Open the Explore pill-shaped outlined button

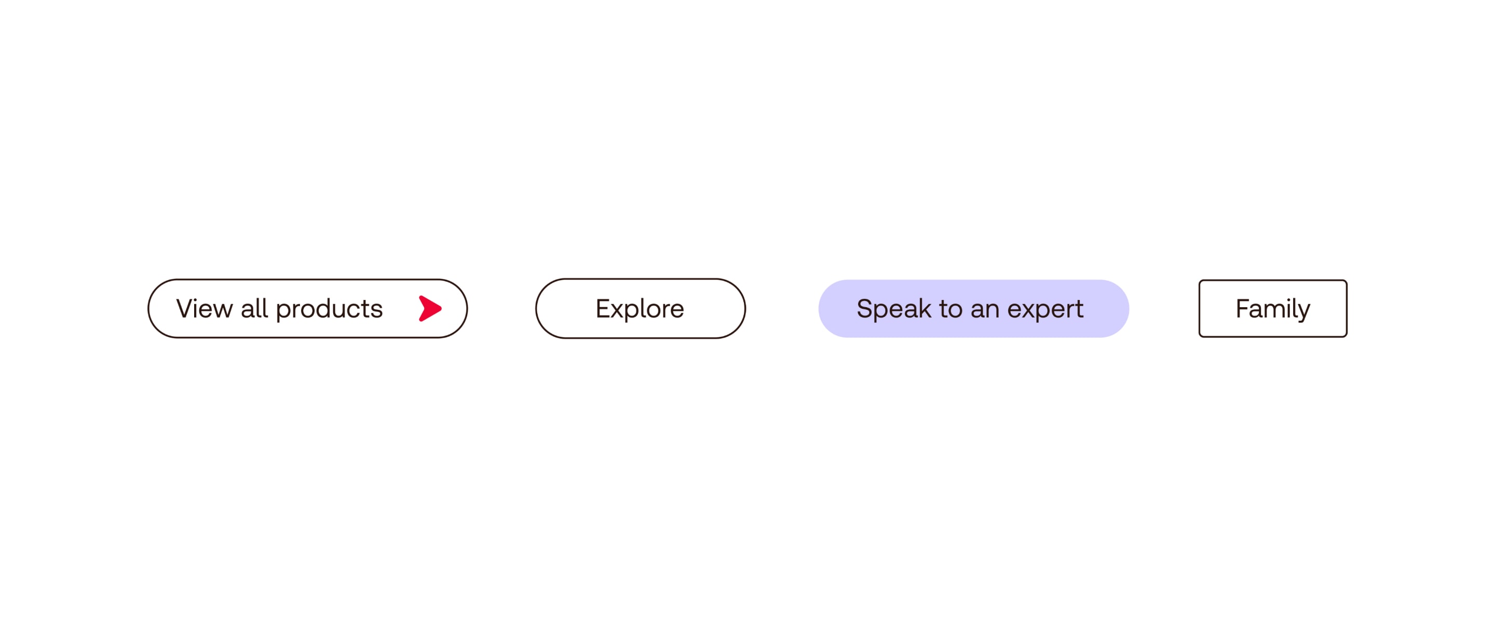click(x=640, y=308)
